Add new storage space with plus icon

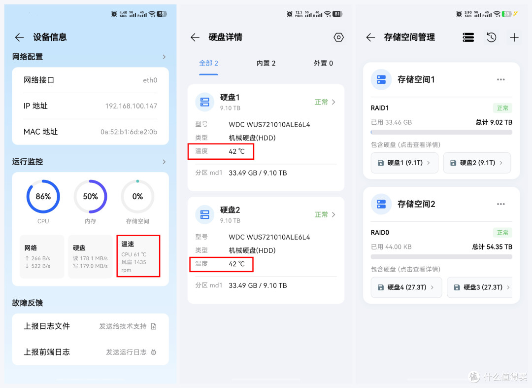514,37
